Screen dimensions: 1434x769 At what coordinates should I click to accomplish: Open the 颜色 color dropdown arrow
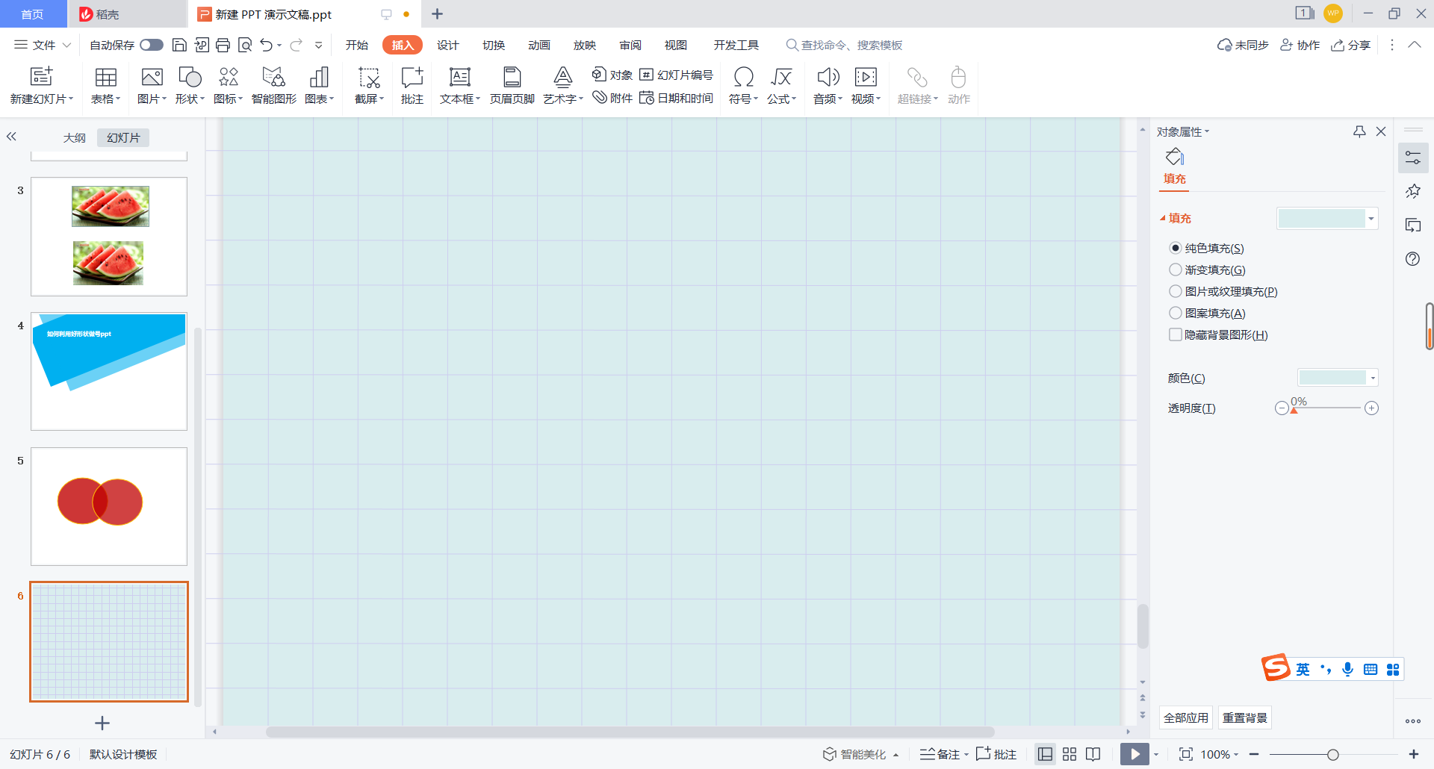point(1373,378)
